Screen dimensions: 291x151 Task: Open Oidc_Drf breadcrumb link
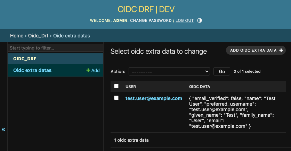38,36
